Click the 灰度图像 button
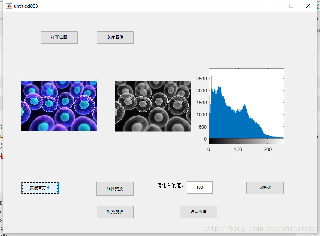Image resolution: width=320 pixels, height=236 pixels. point(115,37)
